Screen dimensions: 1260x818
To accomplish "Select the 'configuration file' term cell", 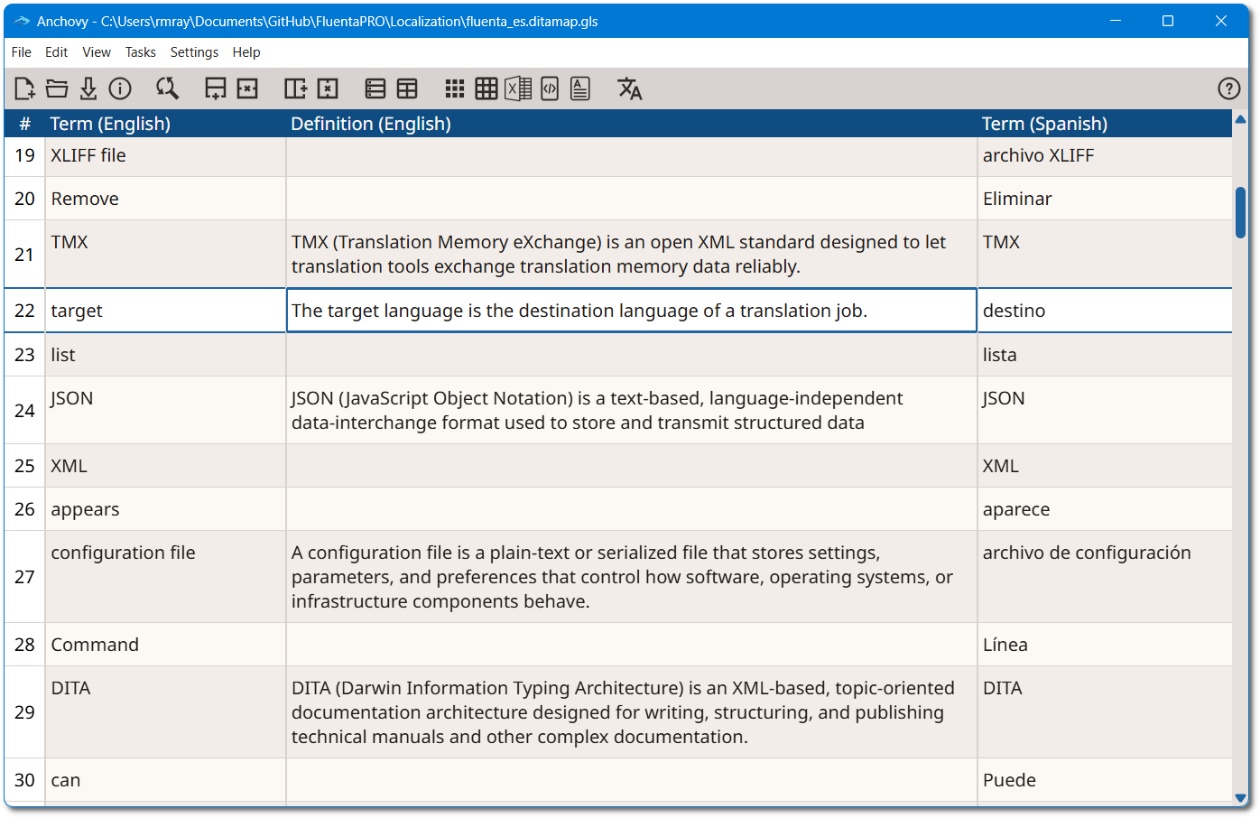I will tap(166, 577).
